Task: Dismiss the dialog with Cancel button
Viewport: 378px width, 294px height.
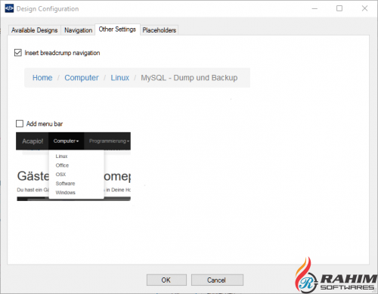Action: pos(217,280)
